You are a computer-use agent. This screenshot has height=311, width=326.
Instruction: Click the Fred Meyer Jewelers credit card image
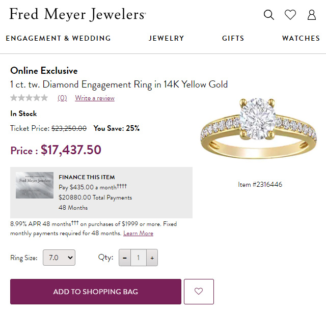click(35, 185)
